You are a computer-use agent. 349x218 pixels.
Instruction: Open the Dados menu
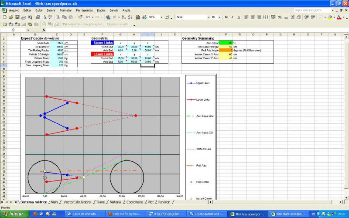pos(101,10)
